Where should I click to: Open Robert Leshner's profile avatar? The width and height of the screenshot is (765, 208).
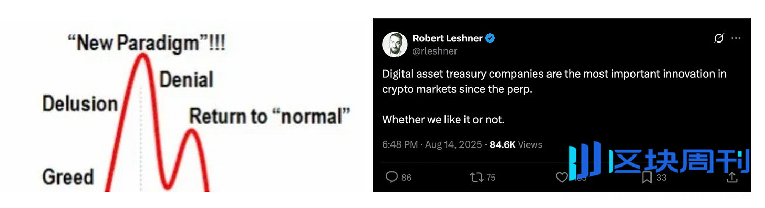coord(395,45)
